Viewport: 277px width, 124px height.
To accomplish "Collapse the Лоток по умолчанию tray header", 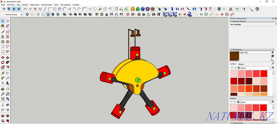I will [x=252, y=18].
